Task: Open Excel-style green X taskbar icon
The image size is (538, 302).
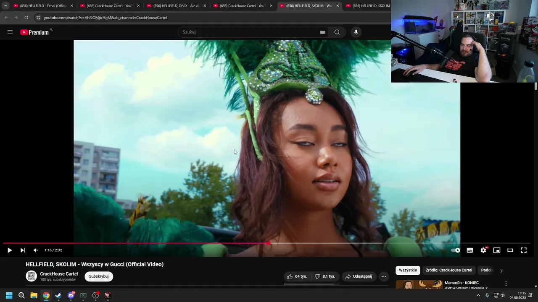Action: point(83,295)
